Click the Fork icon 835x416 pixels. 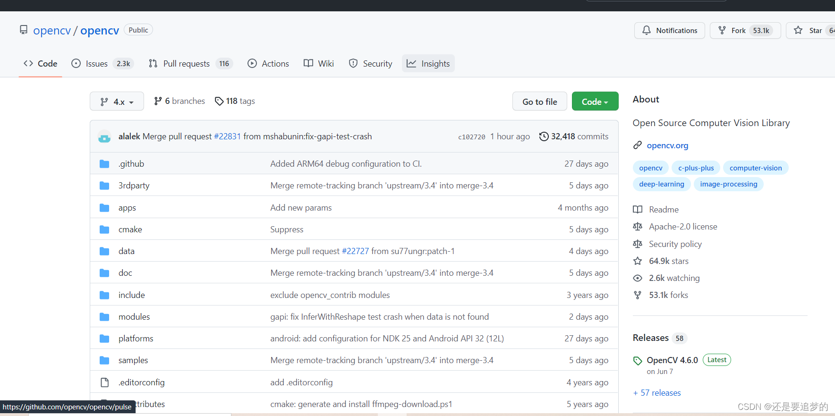[x=722, y=30]
